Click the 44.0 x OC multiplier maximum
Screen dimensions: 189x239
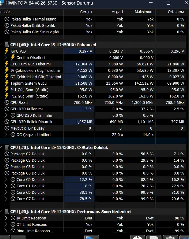pos(148,134)
